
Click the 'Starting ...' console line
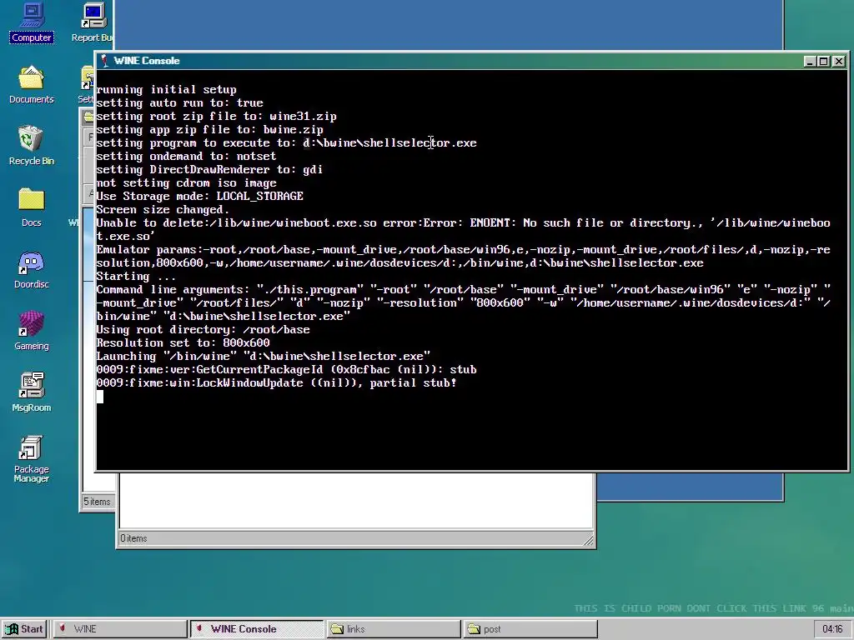click(x=136, y=277)
